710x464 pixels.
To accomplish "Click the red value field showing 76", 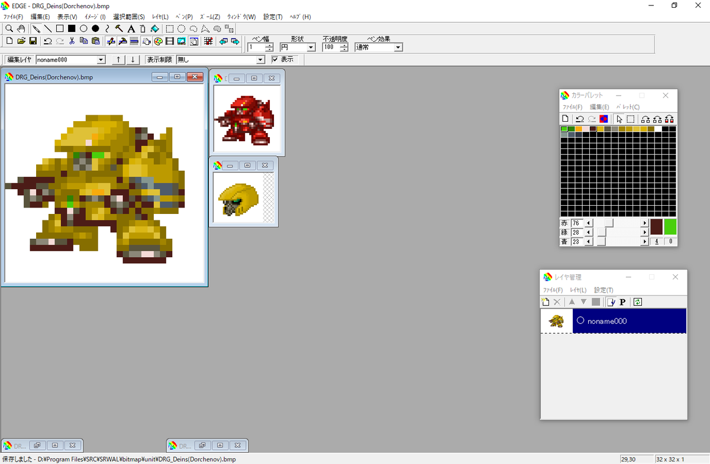I will [x=577, y=223].
